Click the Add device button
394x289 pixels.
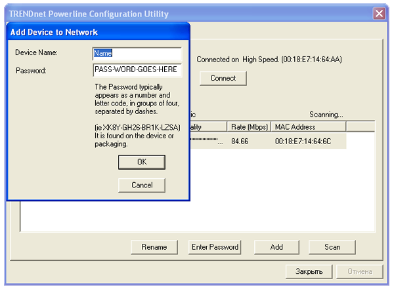tap(276, 247)
